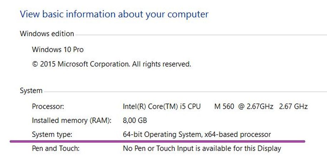
Task: Click the 'Pen and Touch:' label
Action: 55,149
